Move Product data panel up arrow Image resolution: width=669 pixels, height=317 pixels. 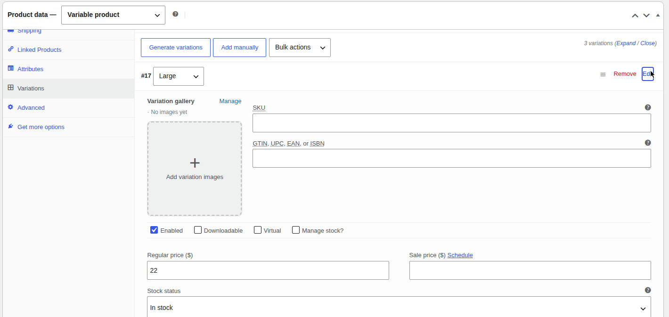click(x=635, y=16)
